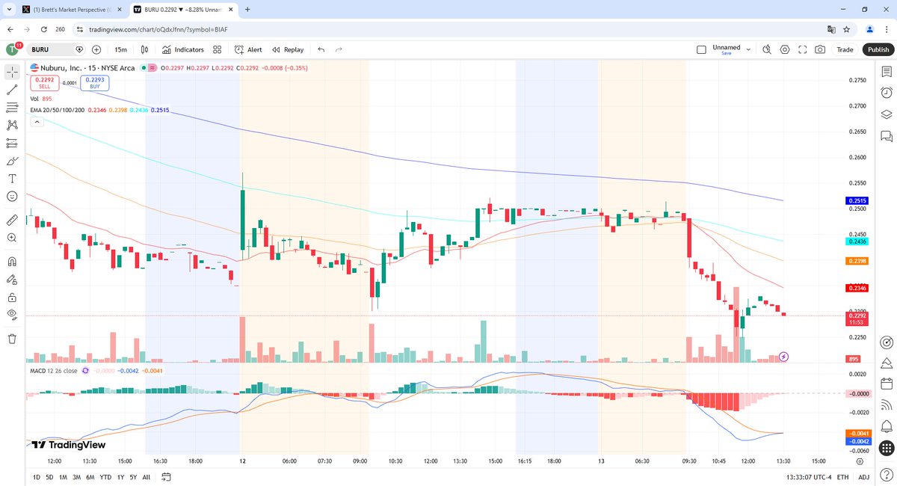Open quick search icon in toolbar
This screenshot has width=897, height=486.
(767, 49)
